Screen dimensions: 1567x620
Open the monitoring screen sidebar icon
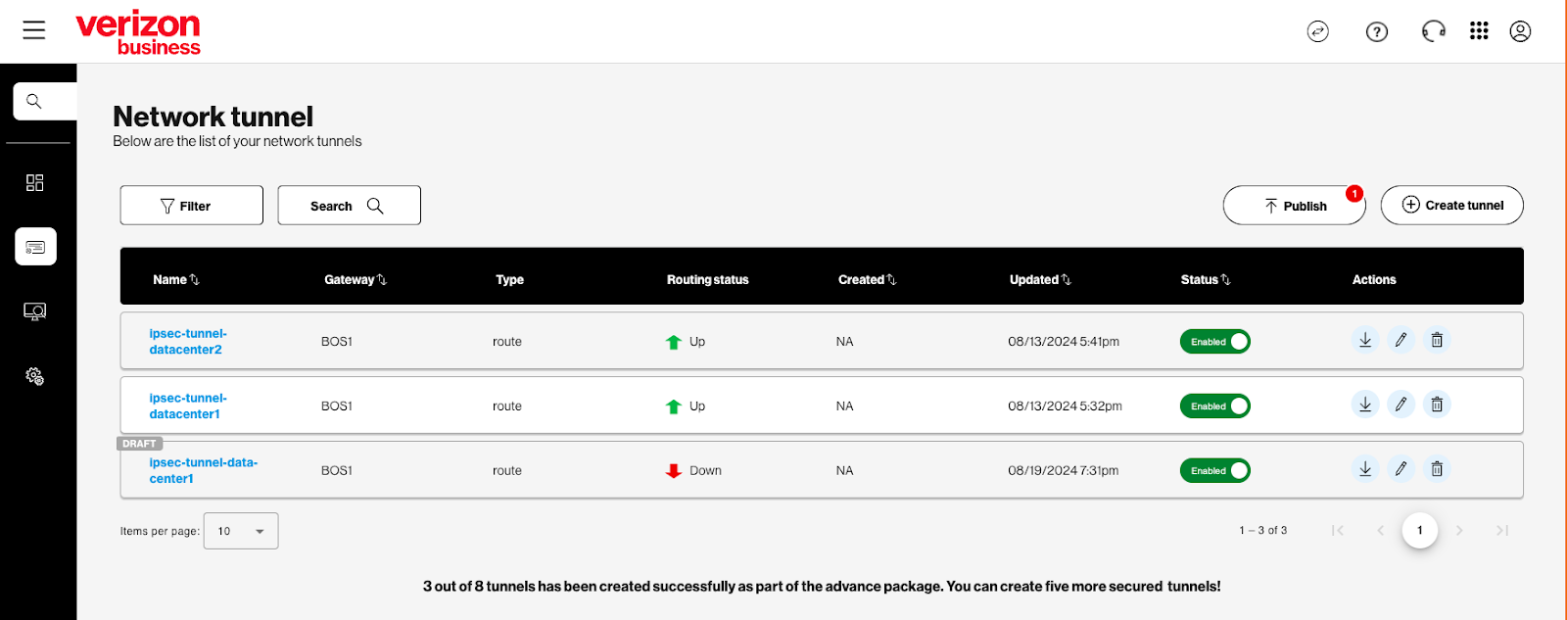click(35, 311)
